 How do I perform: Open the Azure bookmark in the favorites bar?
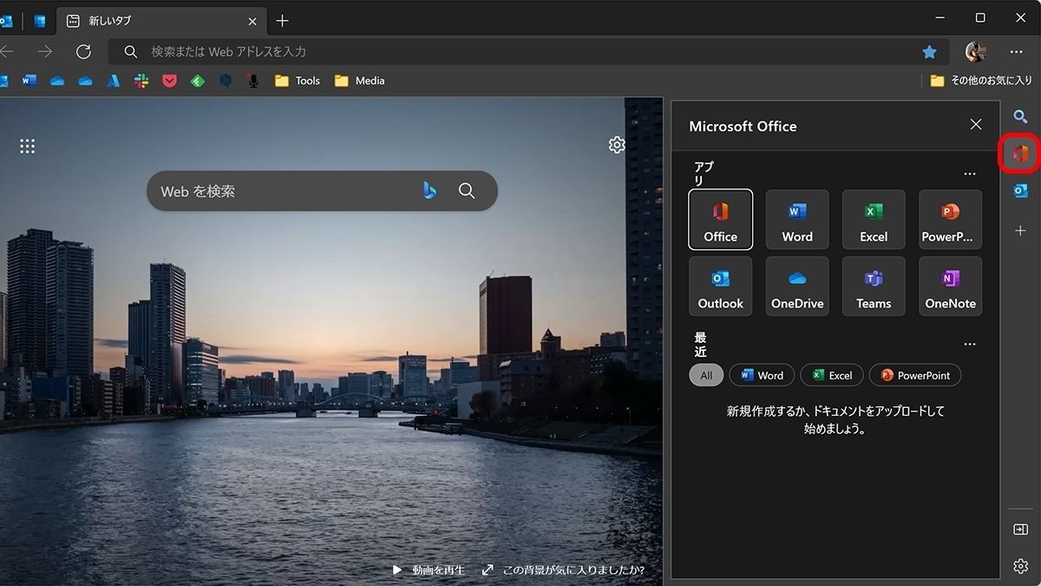pyautogui.click(x=113, y=81)
